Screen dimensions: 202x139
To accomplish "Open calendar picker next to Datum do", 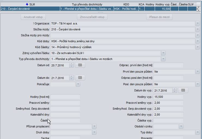I will click(80, 78).
